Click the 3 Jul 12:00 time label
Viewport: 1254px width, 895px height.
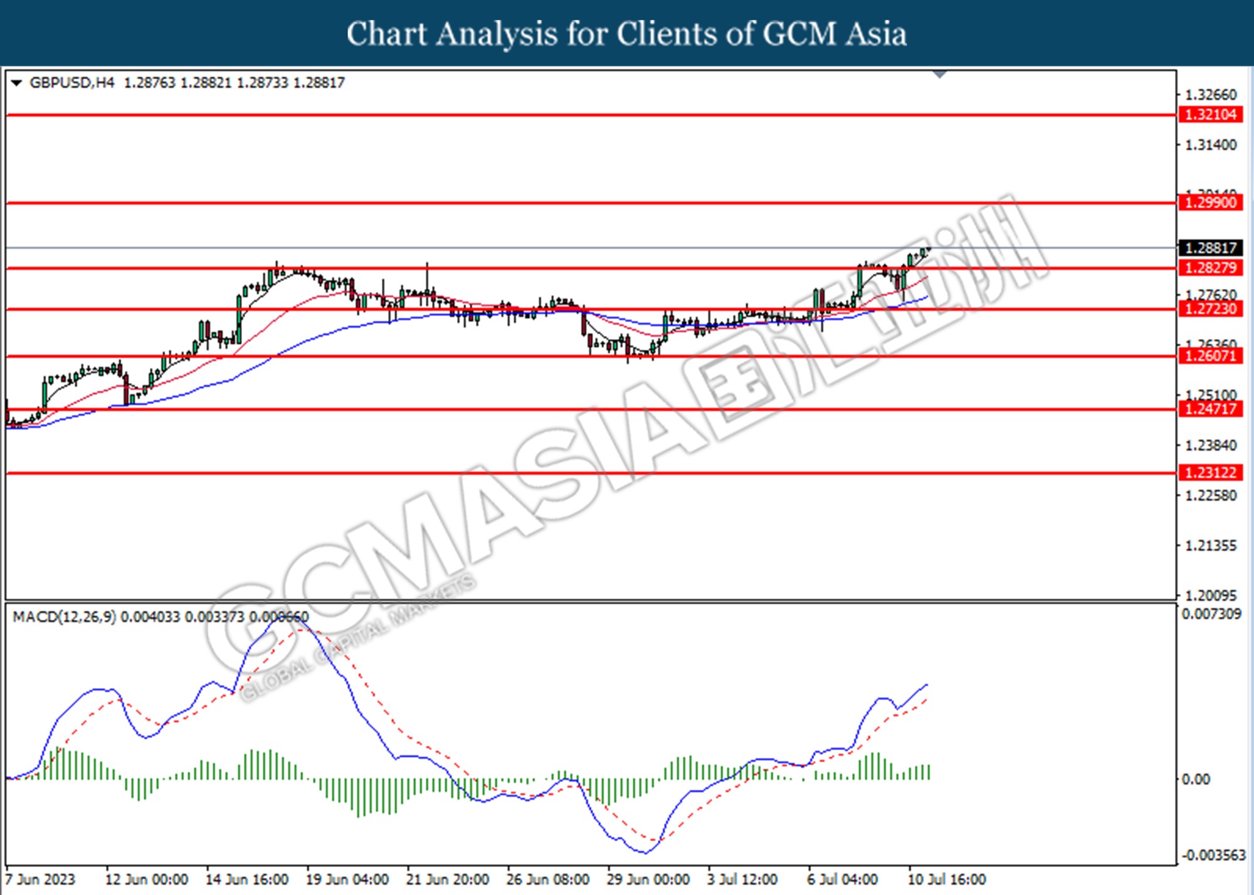coord(742,879)
